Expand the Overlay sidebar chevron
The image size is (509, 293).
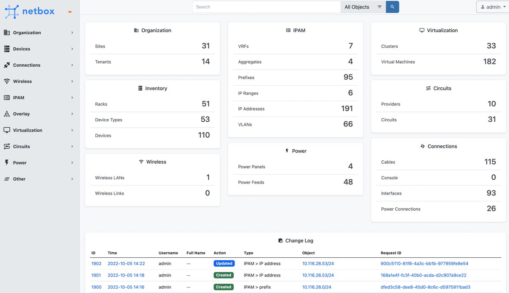point(72,114)
